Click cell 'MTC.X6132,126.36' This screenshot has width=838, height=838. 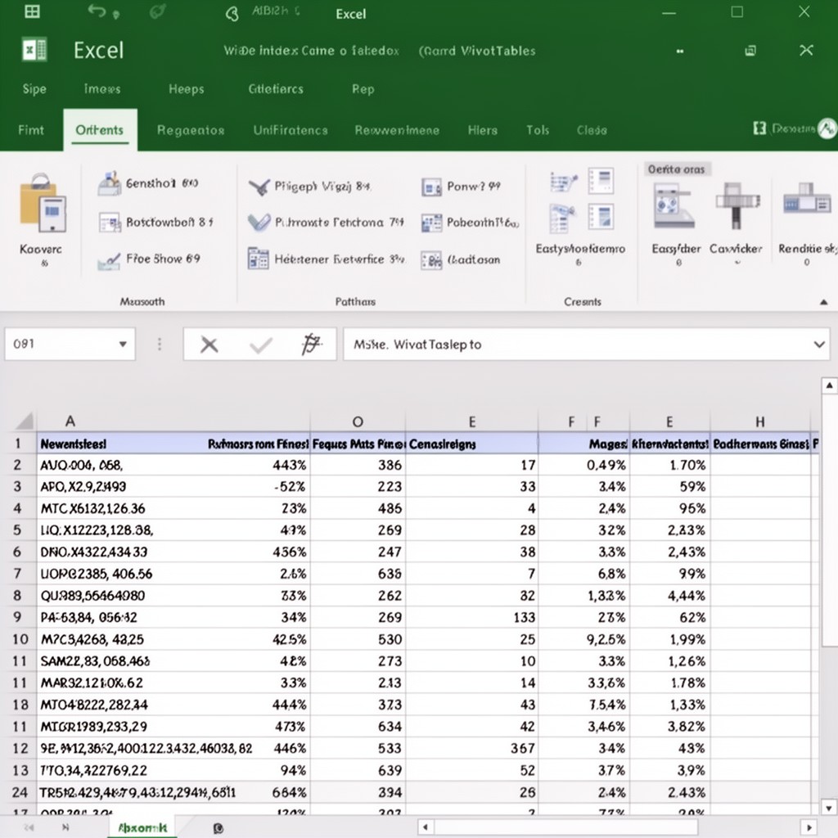[x=173, y=508]
